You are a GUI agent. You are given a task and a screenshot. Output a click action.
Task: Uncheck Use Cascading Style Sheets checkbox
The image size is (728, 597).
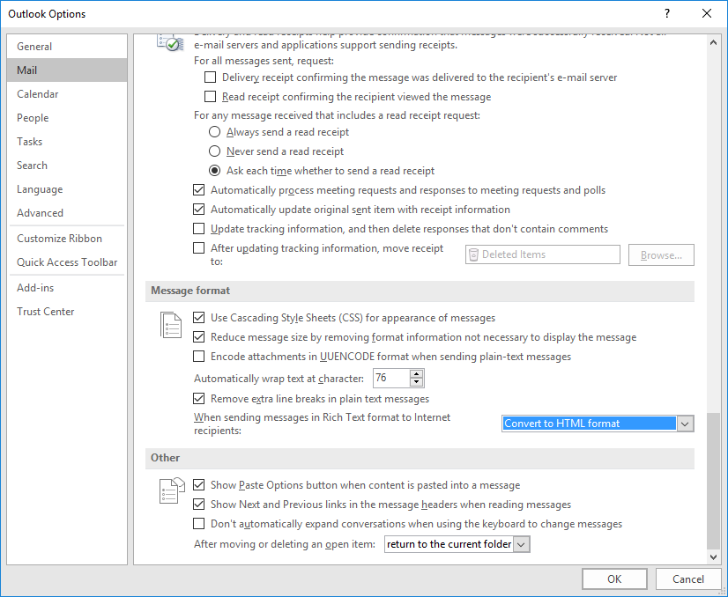click(198, 317)
